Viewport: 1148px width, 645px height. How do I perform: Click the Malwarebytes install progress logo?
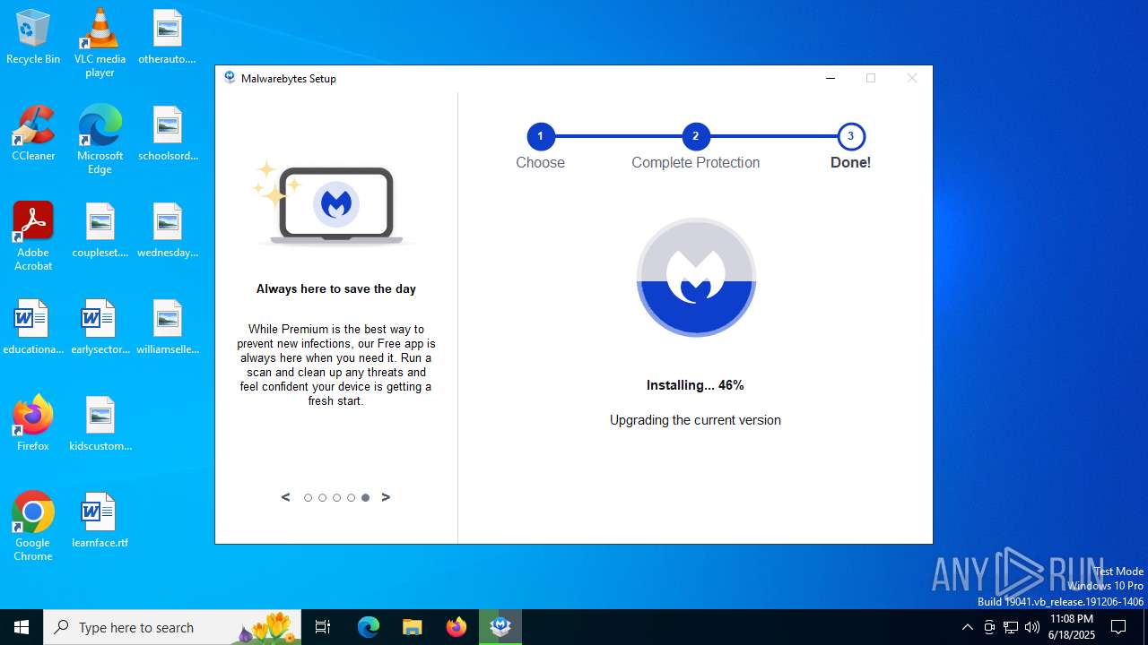coord(696,278)
